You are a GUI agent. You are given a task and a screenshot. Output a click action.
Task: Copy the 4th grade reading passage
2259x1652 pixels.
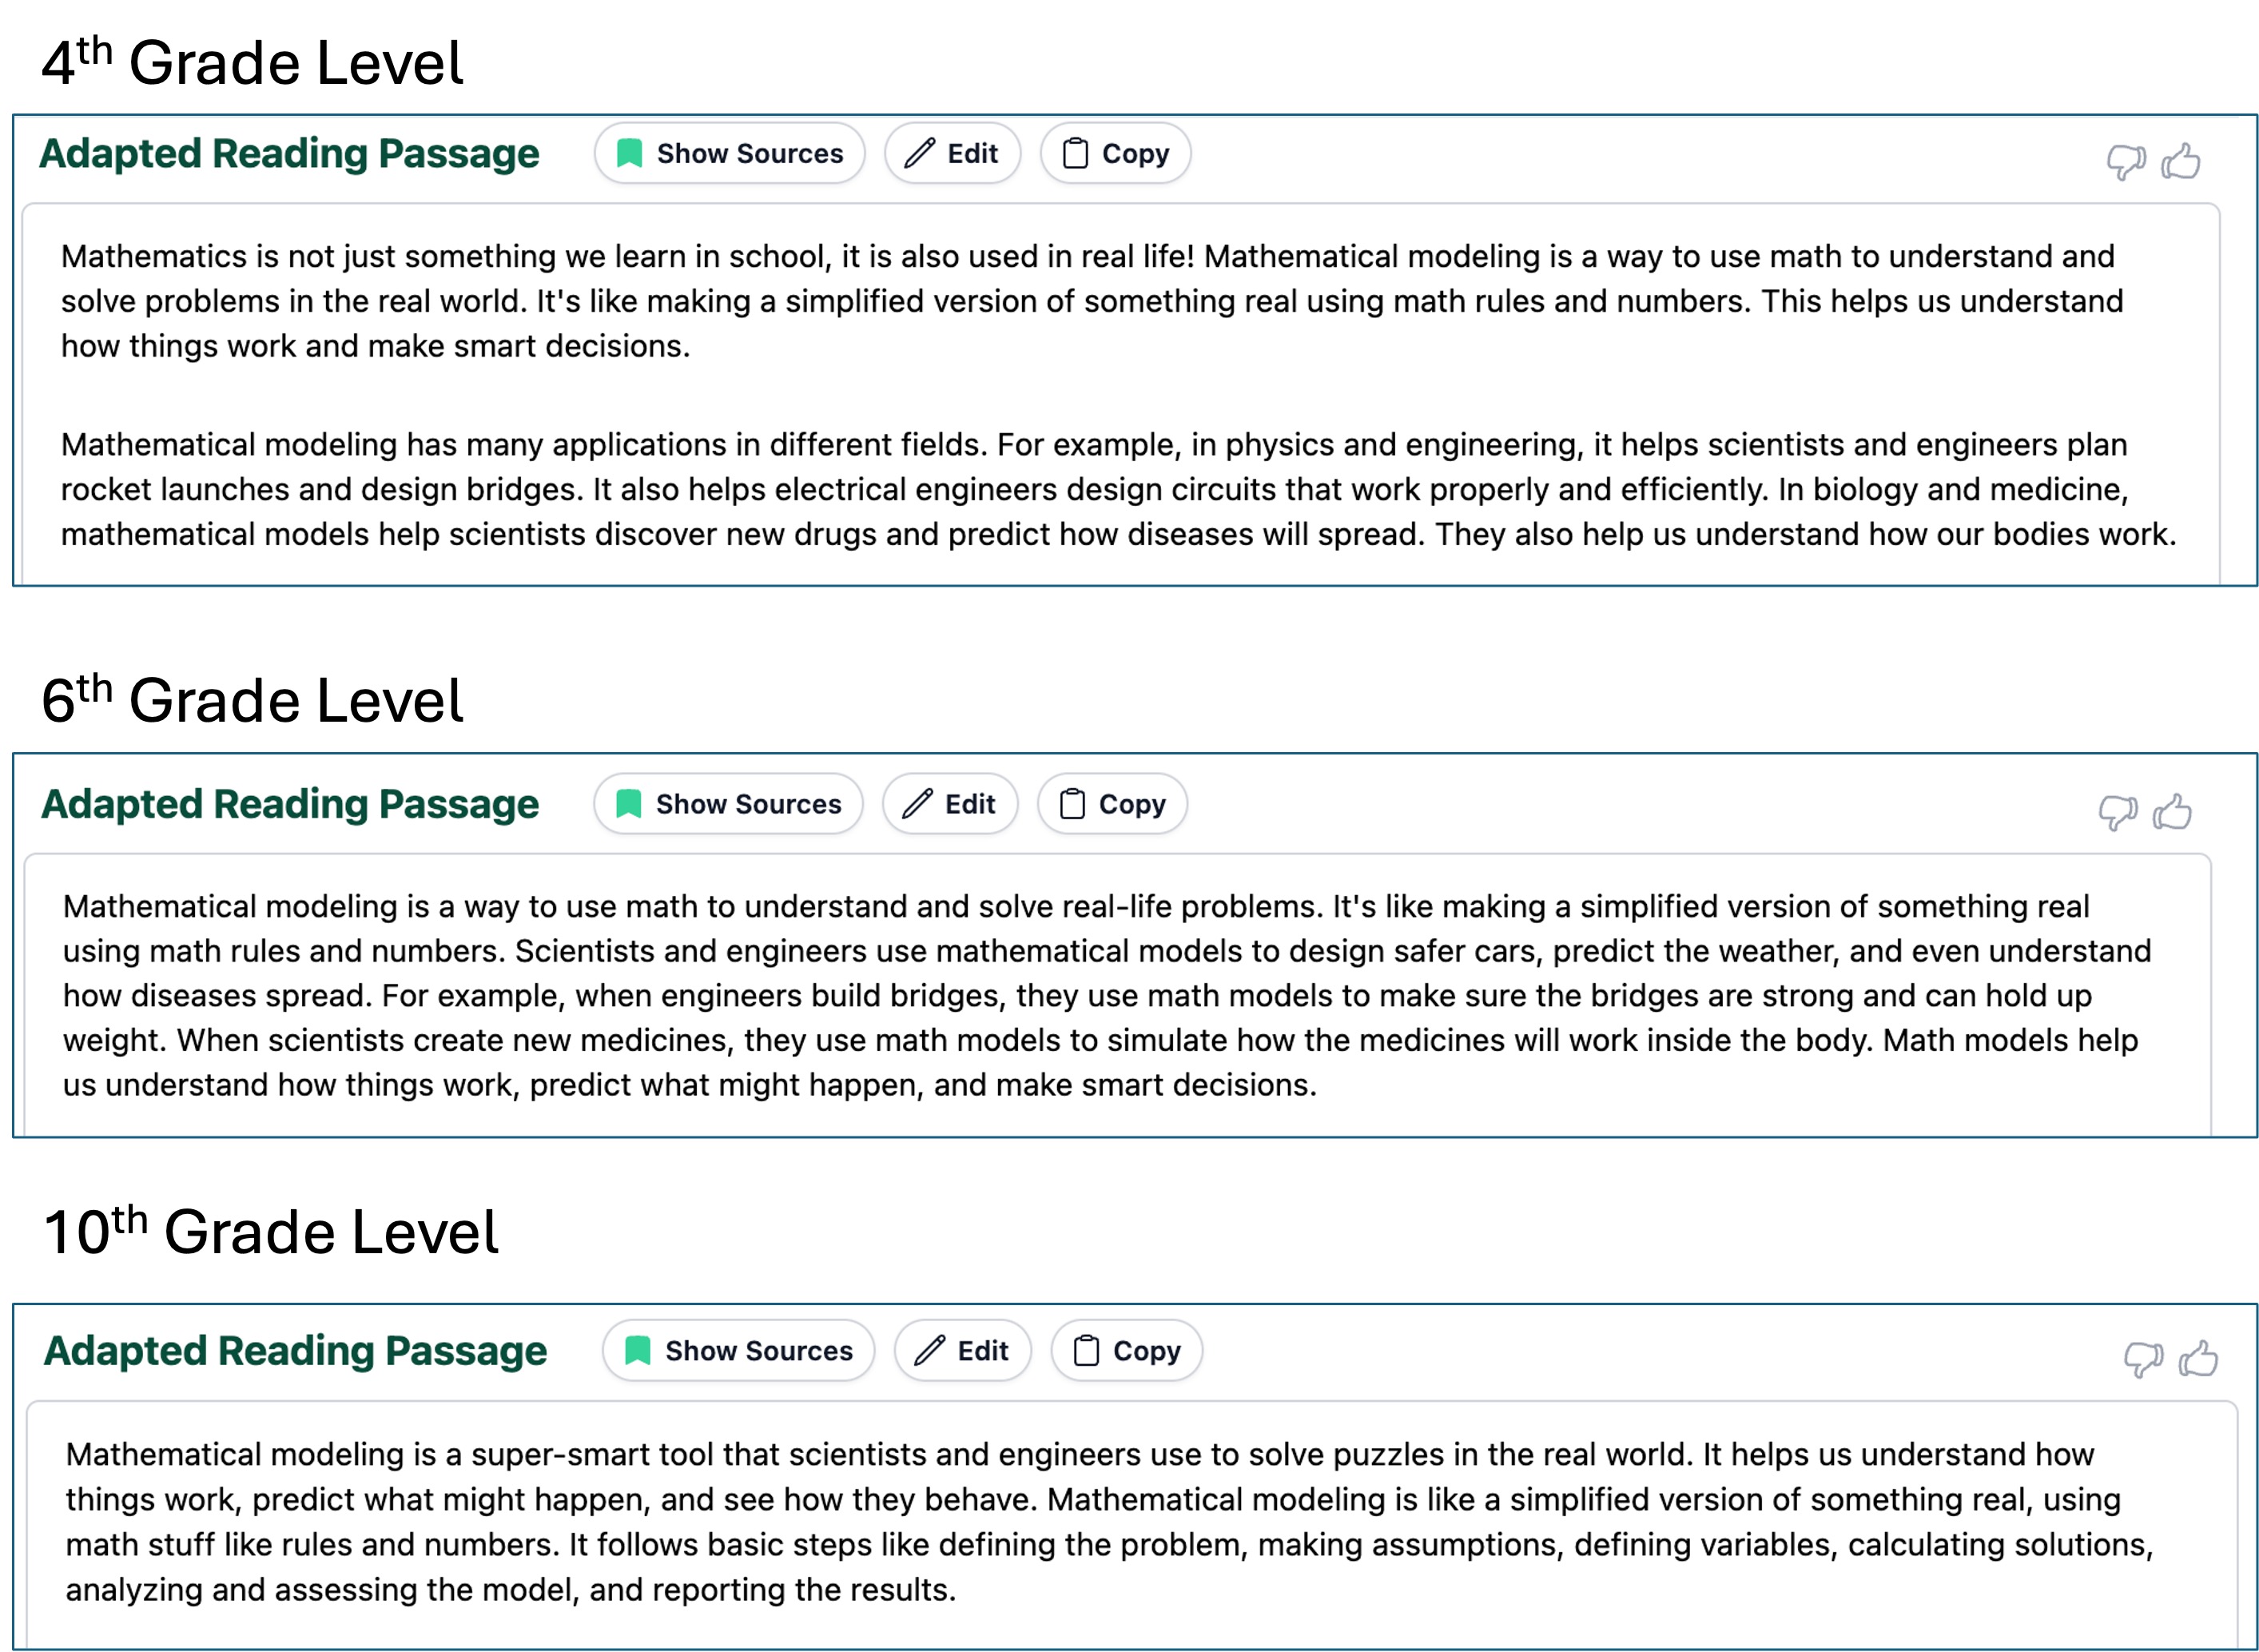coord(1116,154)
